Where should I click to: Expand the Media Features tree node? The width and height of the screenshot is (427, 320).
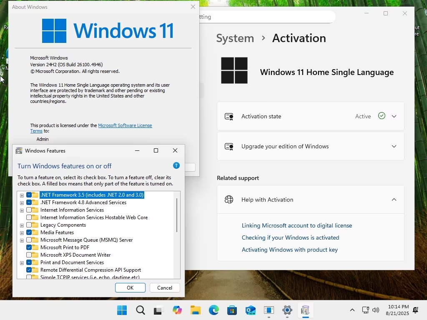tap(22, 233)
